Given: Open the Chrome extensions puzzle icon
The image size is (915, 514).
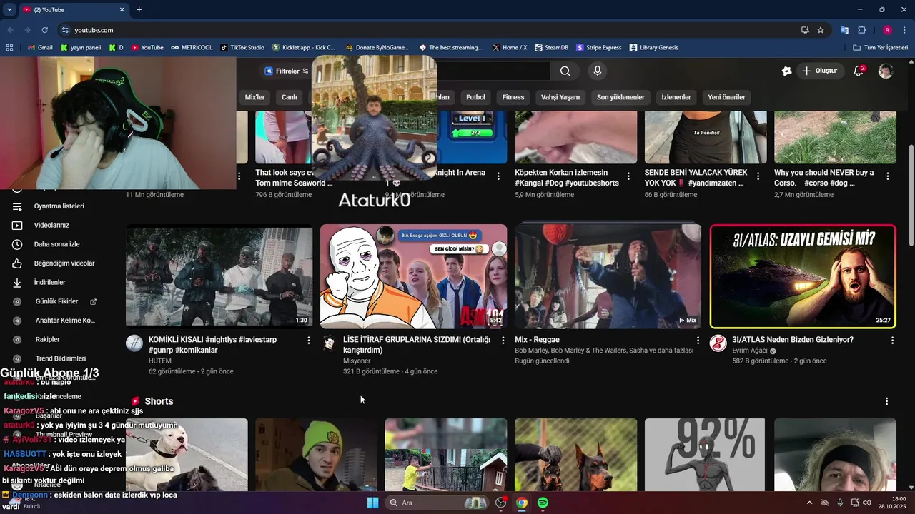Looking at the screenshot, I should point(861,30).
